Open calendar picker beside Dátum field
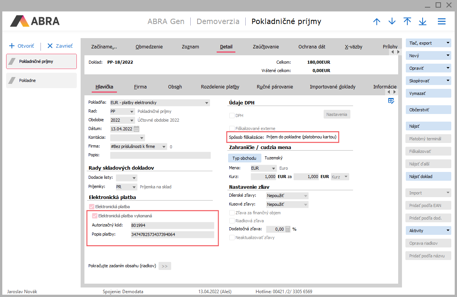457x297 pixels. point(136,129)
